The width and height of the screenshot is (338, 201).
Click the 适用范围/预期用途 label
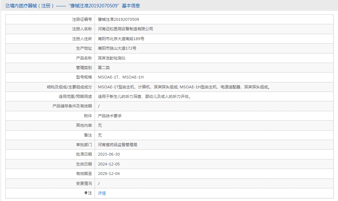click(x=75, y=96)
